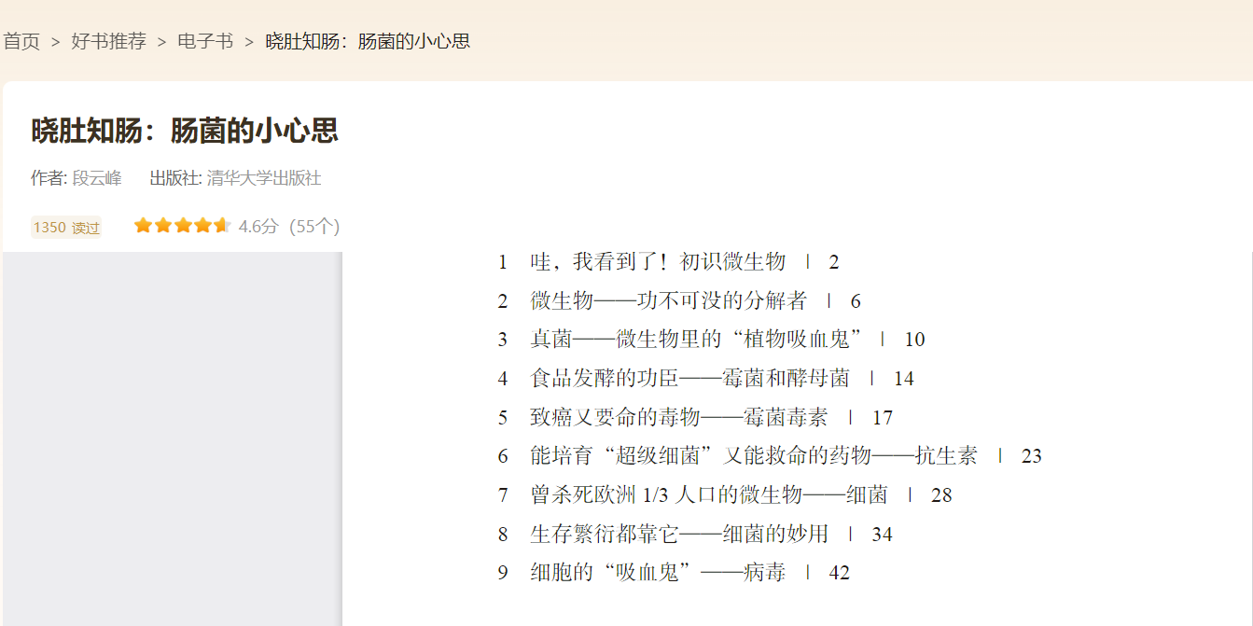Click the third rating star
Viewport: 1253px width, 626px height.
point(183,226)
